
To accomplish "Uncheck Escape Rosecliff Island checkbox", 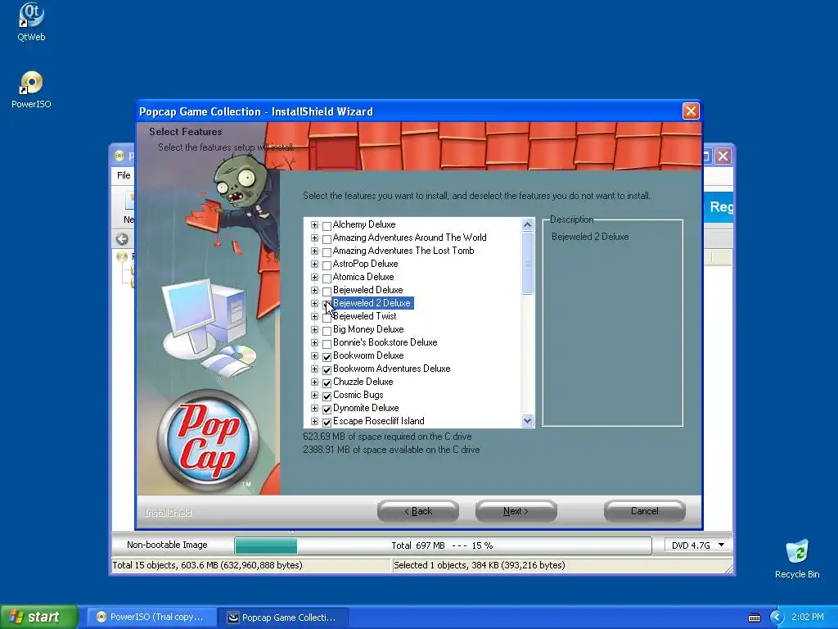I will click(327, 422).
